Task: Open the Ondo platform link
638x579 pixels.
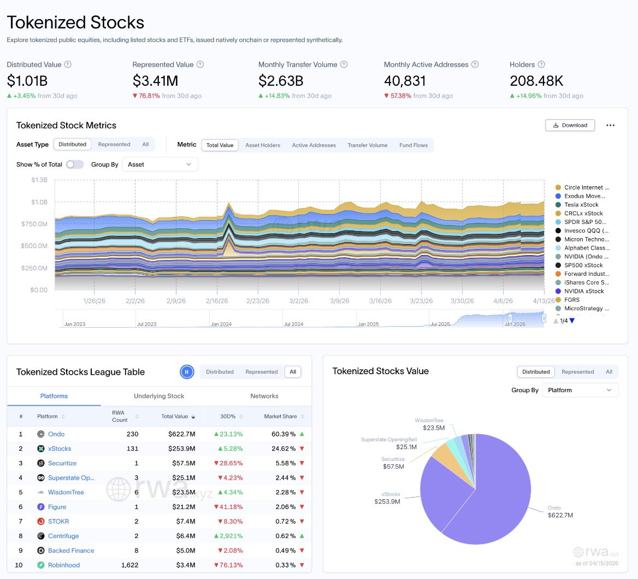Action: [x=56, y=434]
